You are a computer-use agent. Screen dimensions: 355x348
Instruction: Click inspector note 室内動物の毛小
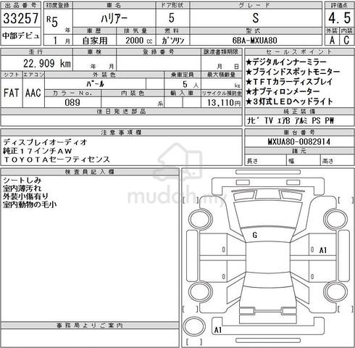click(x=30, y=204)
